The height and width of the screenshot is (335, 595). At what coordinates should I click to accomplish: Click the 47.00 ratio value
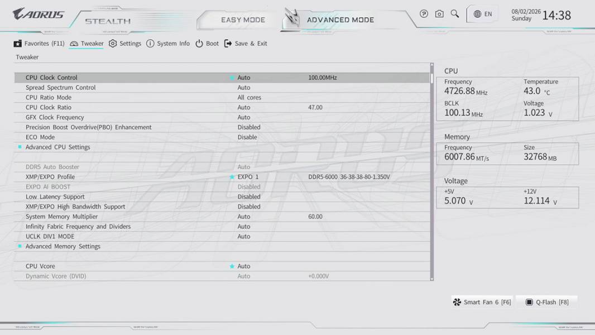click(315, 107)
